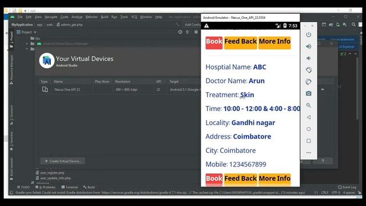Open emulator extended controls (three dots)
Image resolution: width=366 pixels, height=206 pixels.
tap(308, 153)
